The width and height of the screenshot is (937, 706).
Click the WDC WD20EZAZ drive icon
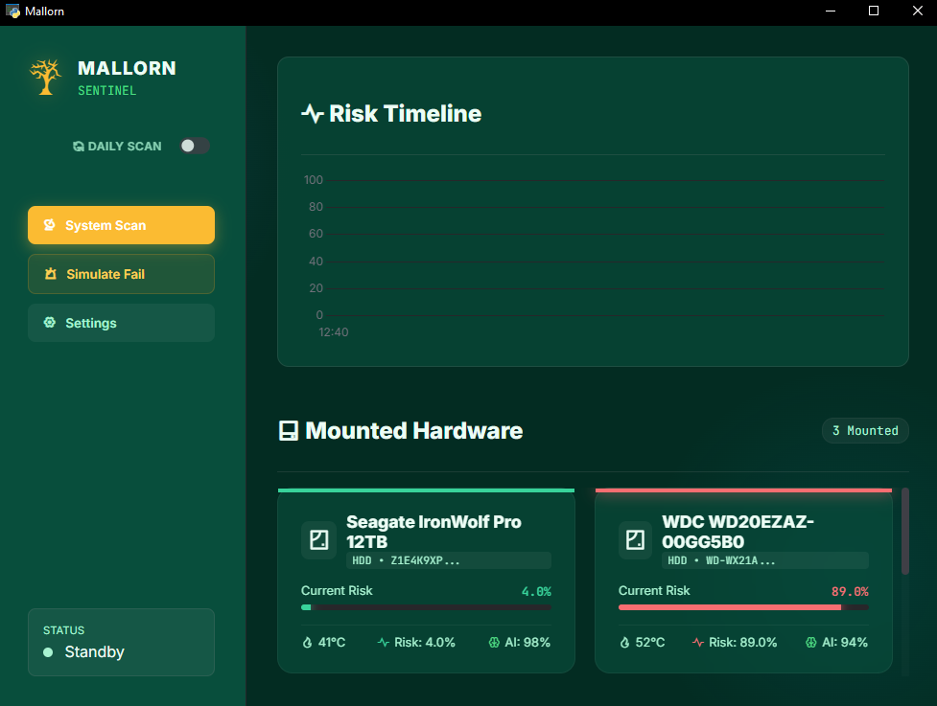coord(635,539)
